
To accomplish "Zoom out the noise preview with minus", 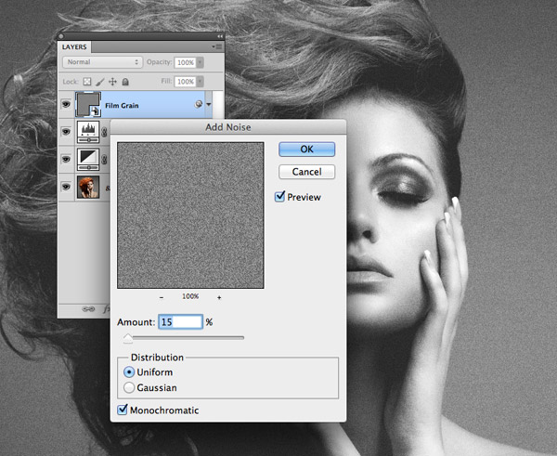I will (162, 297).
